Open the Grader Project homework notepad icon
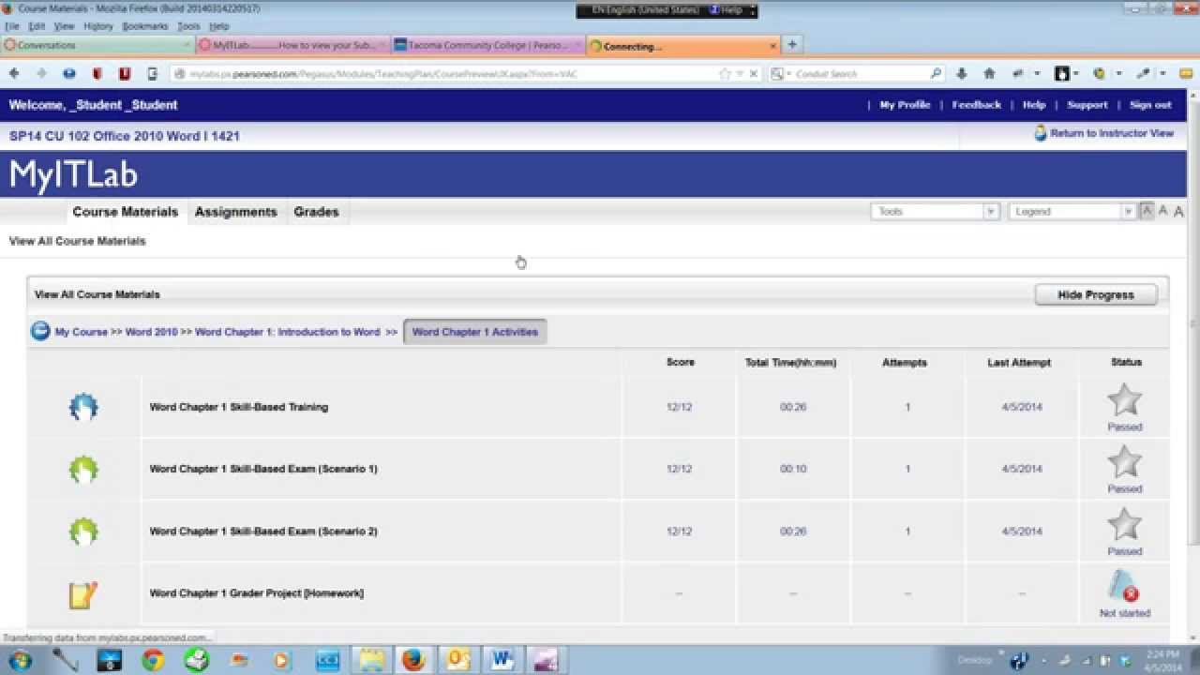 pyautogui.click(x=83, y=593)
